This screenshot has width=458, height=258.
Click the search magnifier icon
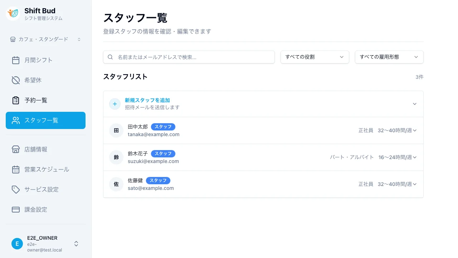coord(110,57)
